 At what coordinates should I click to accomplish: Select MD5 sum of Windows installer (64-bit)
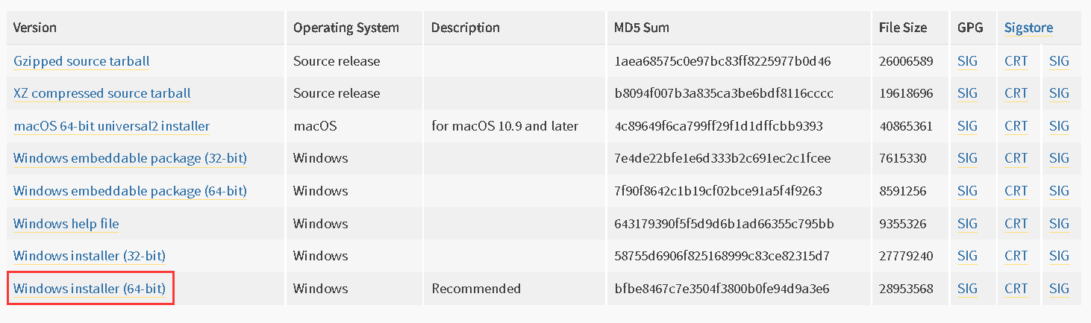click(722, 289)
